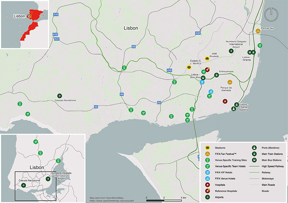
Task: Click the 'Cascais Aerodrome' label on main map
Action: tap(66, 100)
